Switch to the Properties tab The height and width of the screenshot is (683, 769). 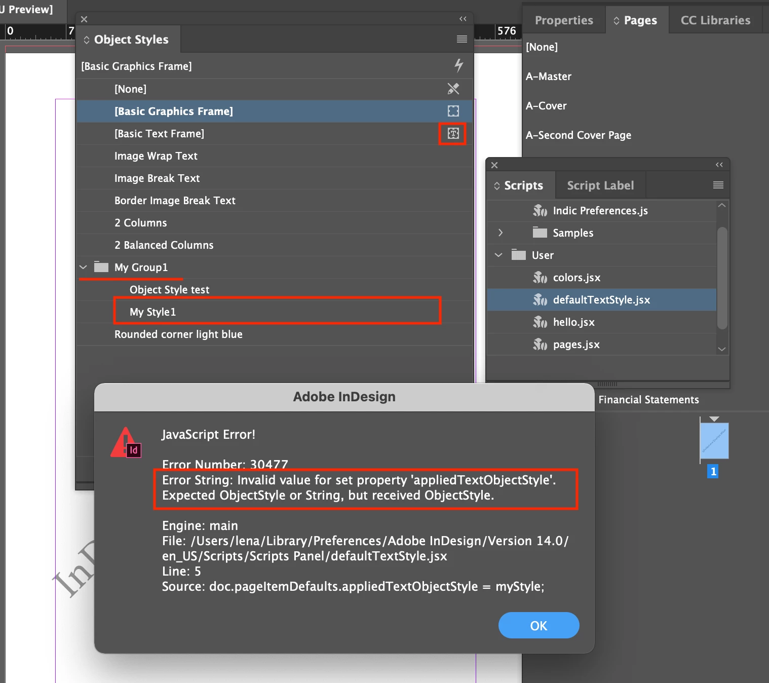[564, 20]
